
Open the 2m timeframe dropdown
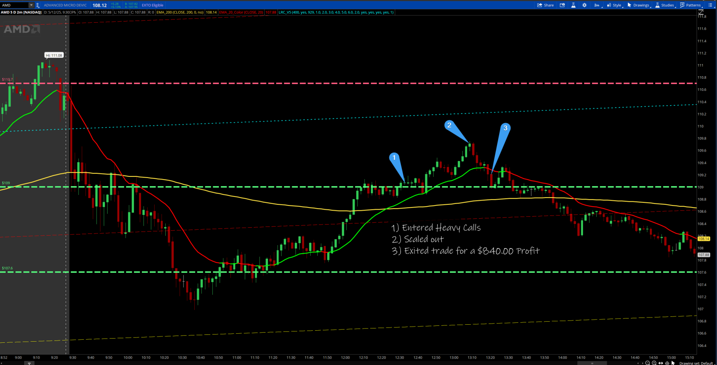click(x=597, y=5)
